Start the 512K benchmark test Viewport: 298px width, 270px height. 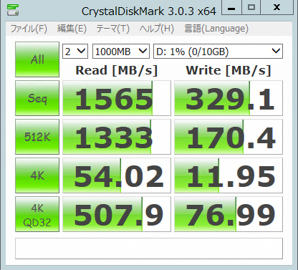(37, 137)
